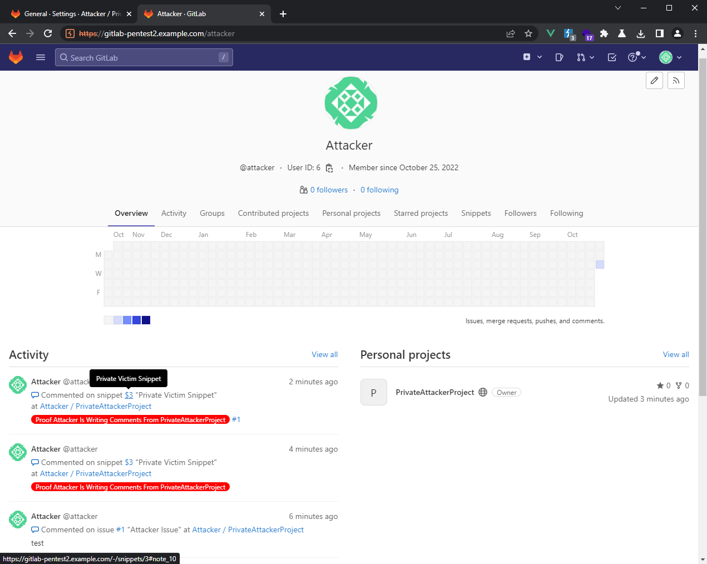Screen dimensions: 707x564
Task: Switch to the Personal projects tab
Action: click(351, 214)
